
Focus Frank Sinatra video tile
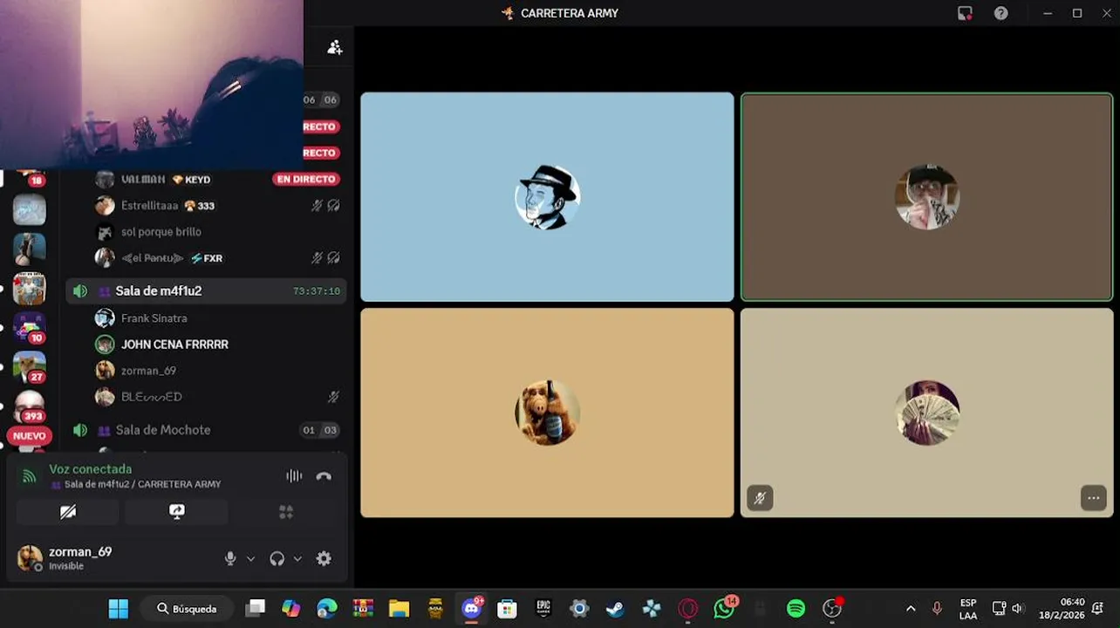547,197
